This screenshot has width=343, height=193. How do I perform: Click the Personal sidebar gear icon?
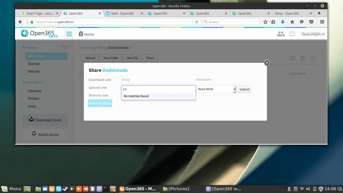point(65,47)
